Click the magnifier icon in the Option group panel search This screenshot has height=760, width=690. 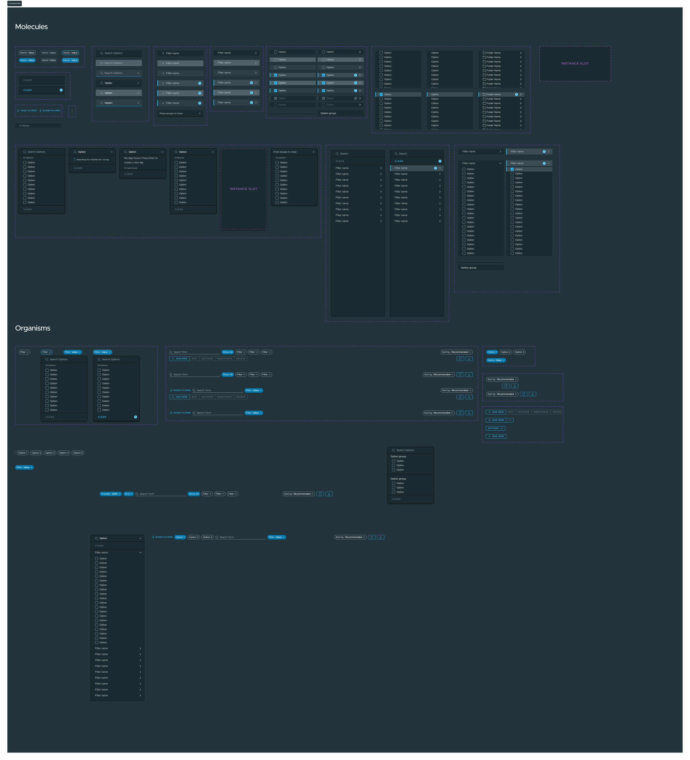coord(394,450)
